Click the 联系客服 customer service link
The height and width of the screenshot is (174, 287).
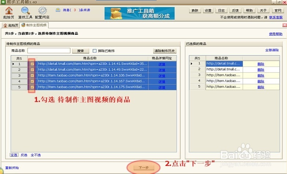tap(276, 18)
